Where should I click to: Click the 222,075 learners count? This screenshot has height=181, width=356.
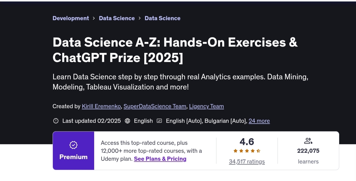[x=308, y=151]
